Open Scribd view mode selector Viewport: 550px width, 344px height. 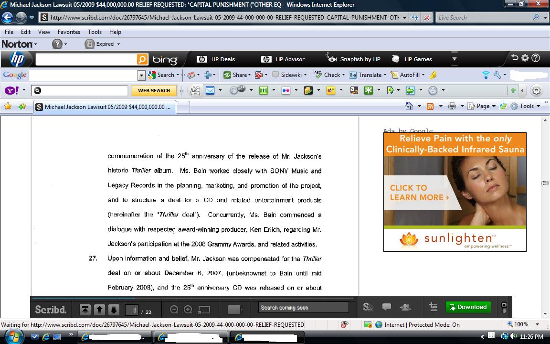point(235,310)
